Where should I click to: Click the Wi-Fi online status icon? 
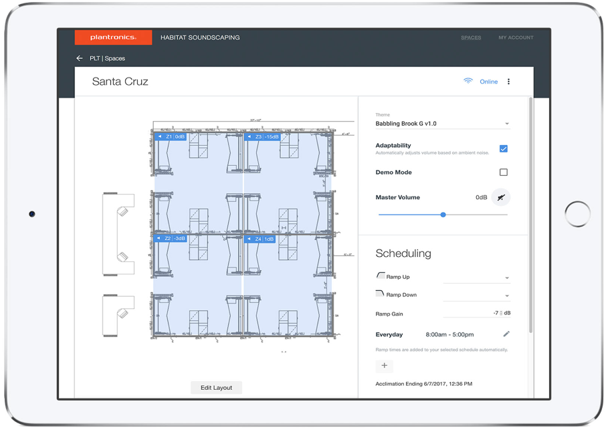coord(468,81)
